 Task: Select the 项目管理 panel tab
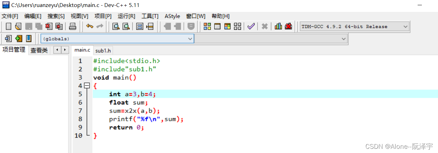[14, 50]
